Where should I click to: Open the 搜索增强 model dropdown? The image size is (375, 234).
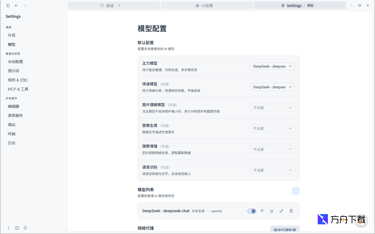pos(273,149)
